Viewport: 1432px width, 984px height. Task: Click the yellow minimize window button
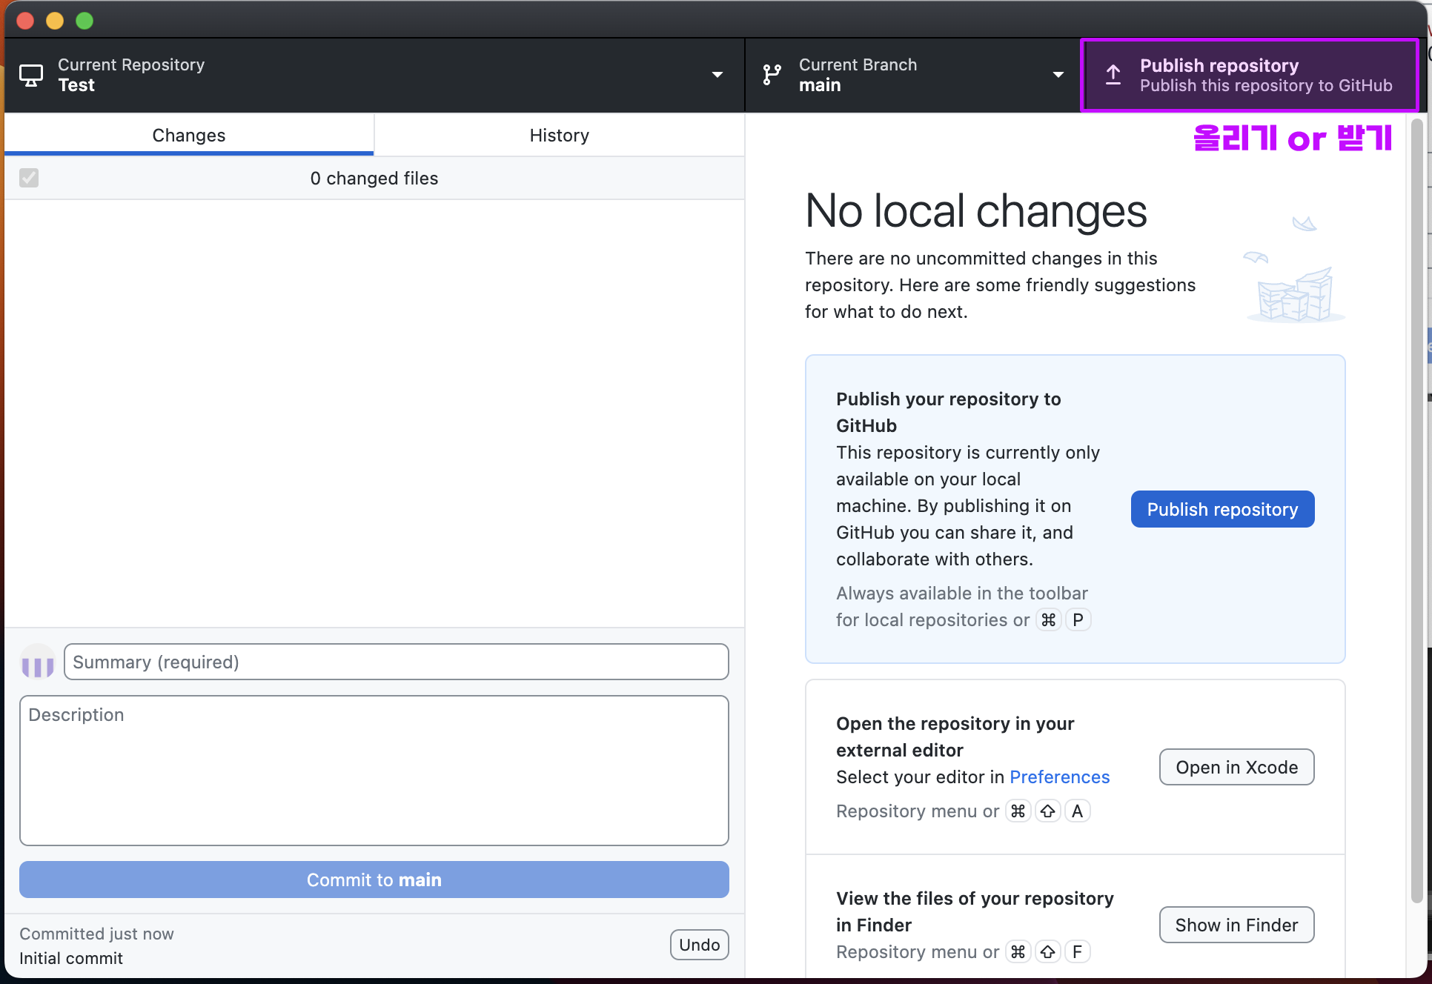(55, 21)
